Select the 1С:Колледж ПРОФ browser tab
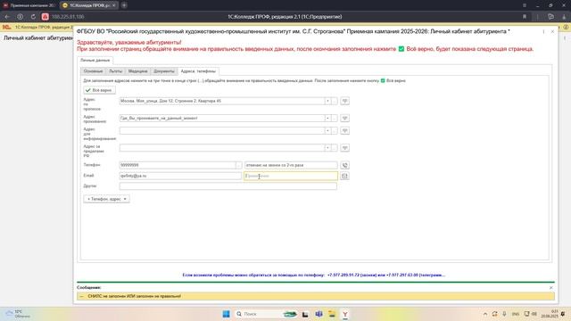 point(88,5)
